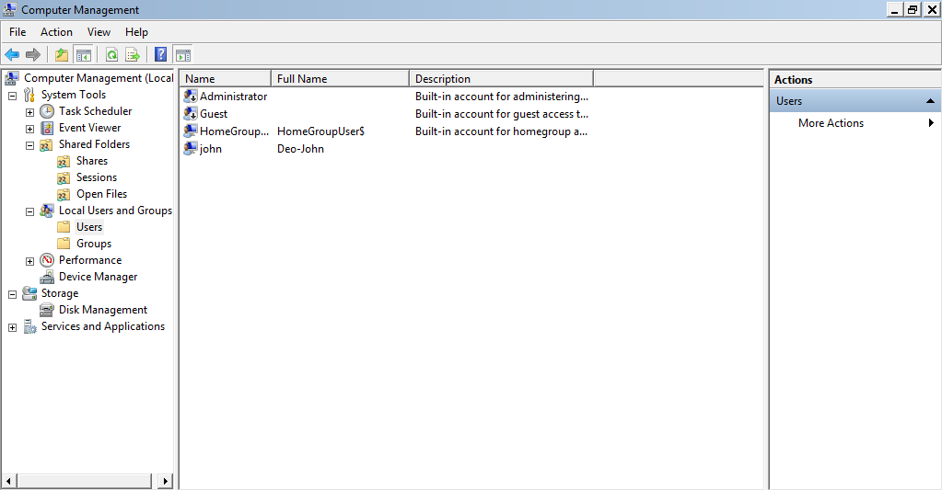
Task: Click the Event Viewer icon in tree
Action: click(47, 129)
